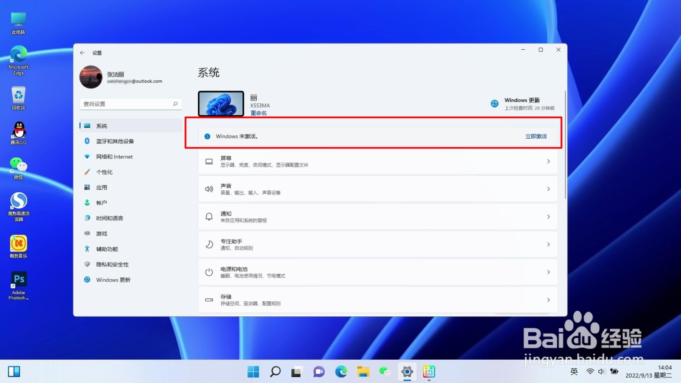
Task: Open 应用 settings category
Action: tap(131, 187)
